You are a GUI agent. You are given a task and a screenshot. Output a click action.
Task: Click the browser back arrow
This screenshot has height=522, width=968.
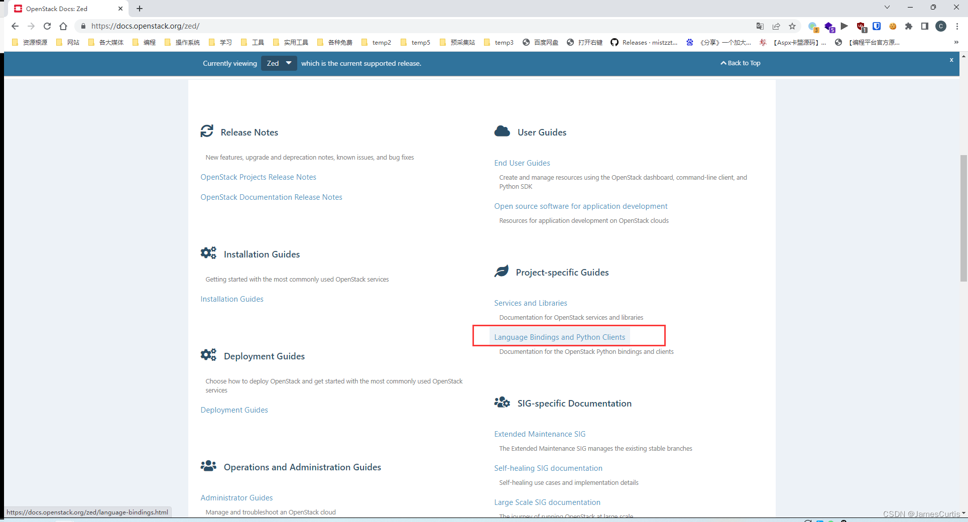(15, 26)
